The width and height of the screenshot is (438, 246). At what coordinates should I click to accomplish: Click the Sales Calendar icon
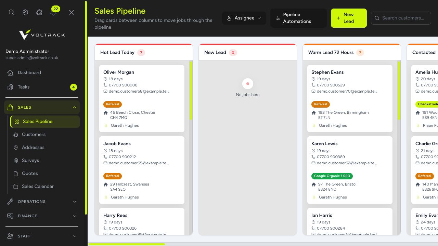click(x=16, y=187)
